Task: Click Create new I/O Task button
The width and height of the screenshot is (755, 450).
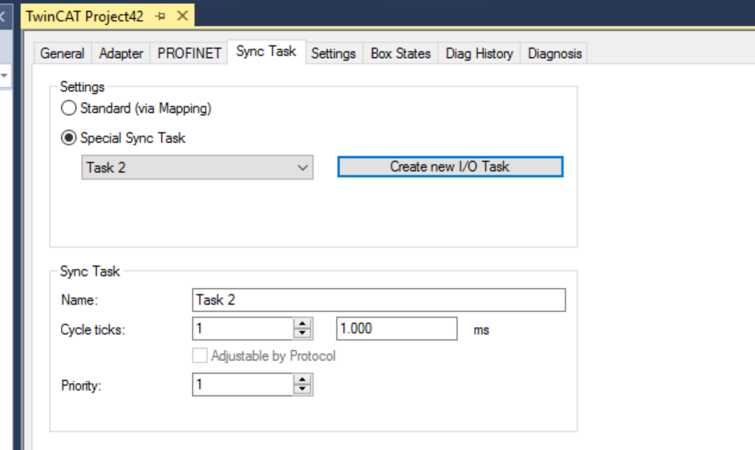Action: [x=450, y=167]
